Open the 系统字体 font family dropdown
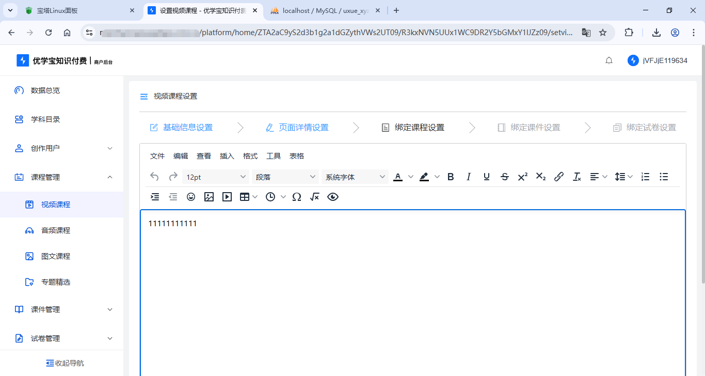This screenshot has height=376, width=705. pos(355,176)
